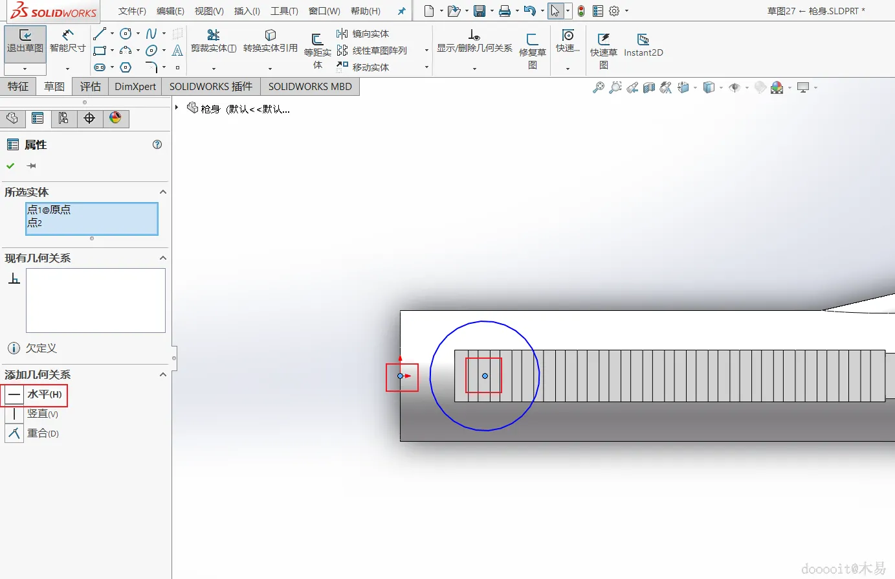895x579 pixels.
Task: Click 线性草图阵列 linear sketch pattern
Action: pyautogui.click(x=372, y=51)
